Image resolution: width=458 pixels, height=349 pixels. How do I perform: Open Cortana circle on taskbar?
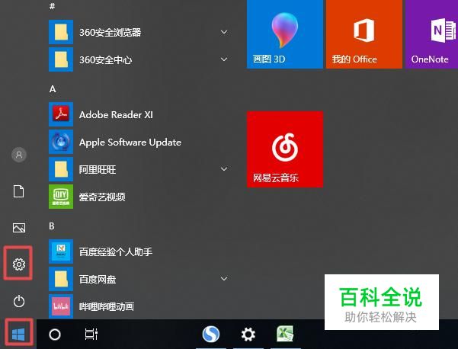pyautogui.click(x=55, y=335)
